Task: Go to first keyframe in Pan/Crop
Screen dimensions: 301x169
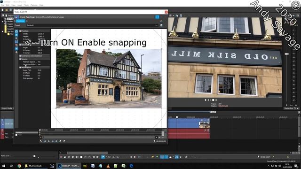Action: coord(45,141)
